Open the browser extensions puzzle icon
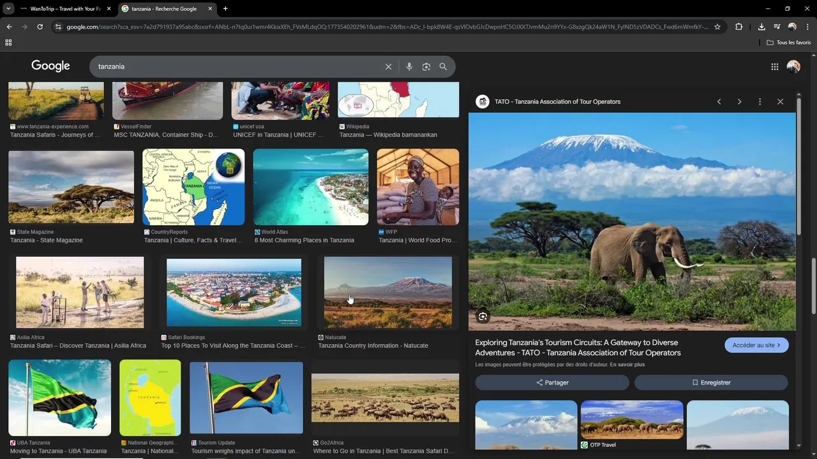The width and height of the screenshot is (817, 459). [739, 27]
